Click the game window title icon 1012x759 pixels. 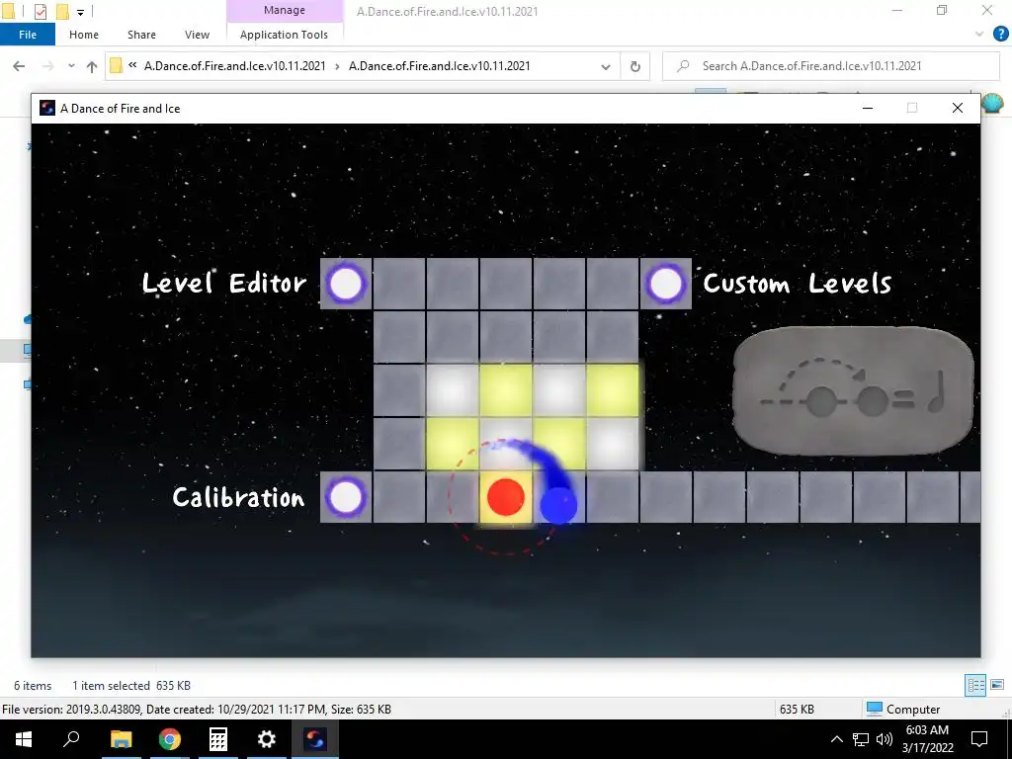coord(47,108)
